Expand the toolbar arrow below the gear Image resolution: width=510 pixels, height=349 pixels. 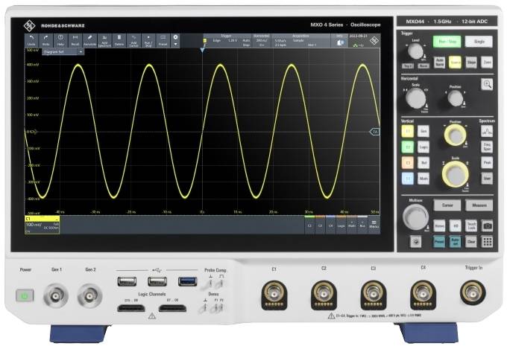pyautogui.click(x=176, y=44)
